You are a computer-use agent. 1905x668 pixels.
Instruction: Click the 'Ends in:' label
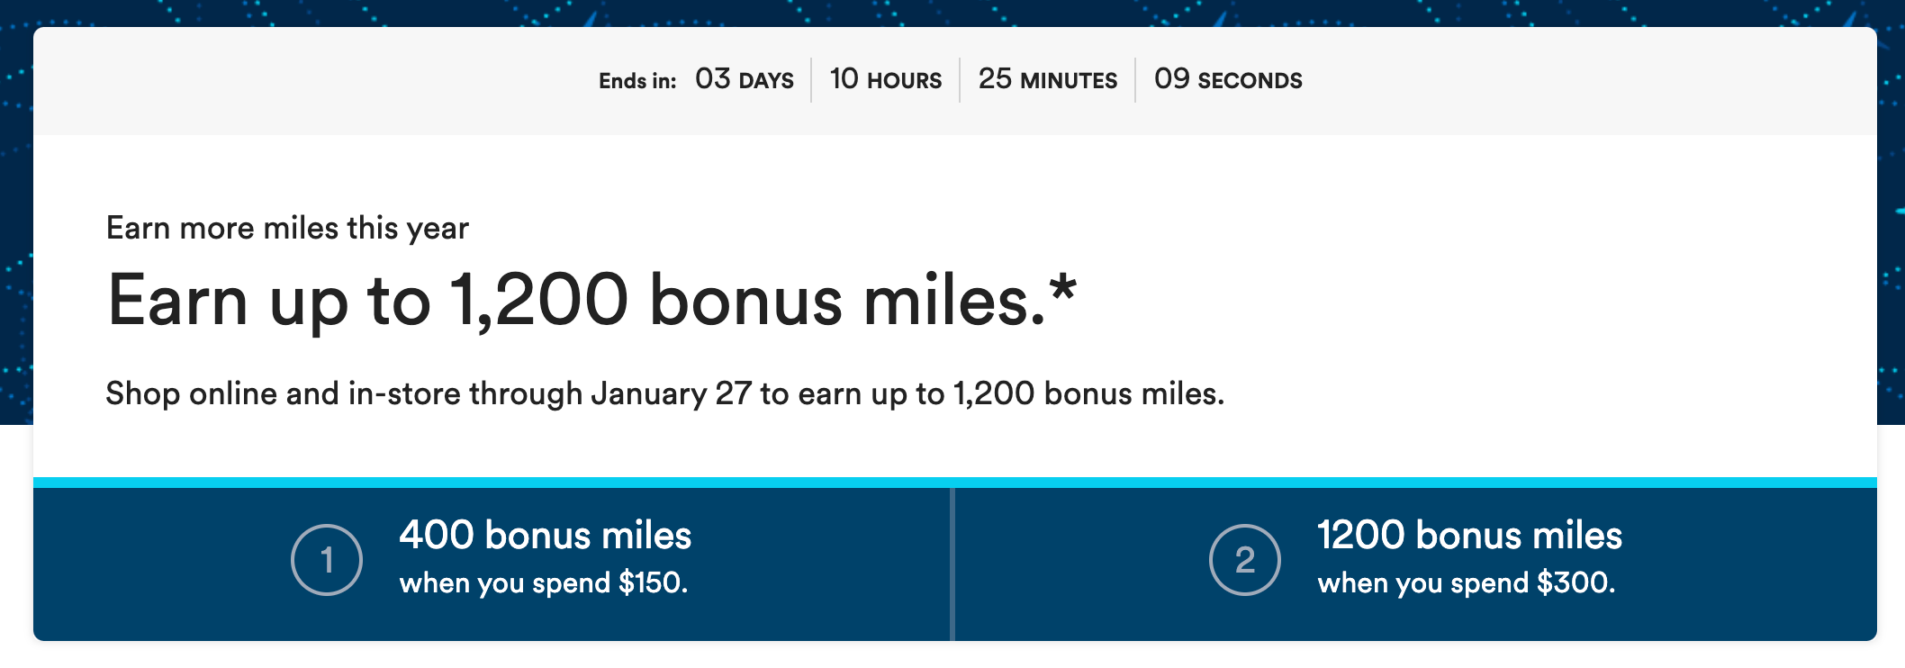(x=637, y=81)
